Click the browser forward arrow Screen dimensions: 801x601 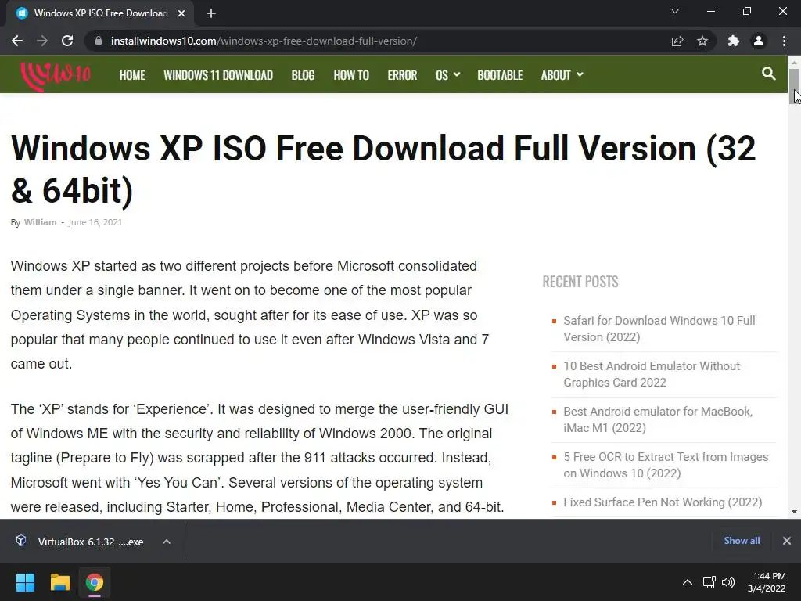coord(42,41)
